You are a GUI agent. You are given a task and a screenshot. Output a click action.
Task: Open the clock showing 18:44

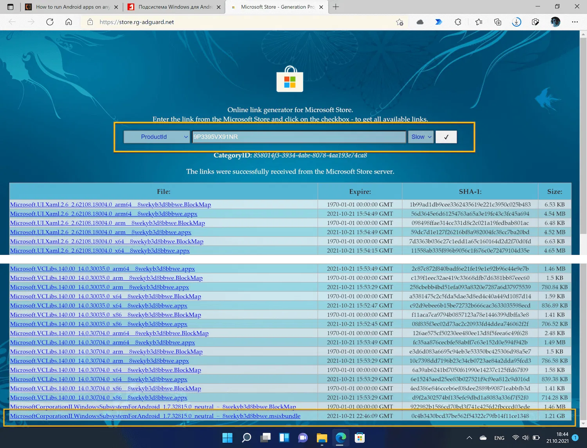[x=557, y=438]
